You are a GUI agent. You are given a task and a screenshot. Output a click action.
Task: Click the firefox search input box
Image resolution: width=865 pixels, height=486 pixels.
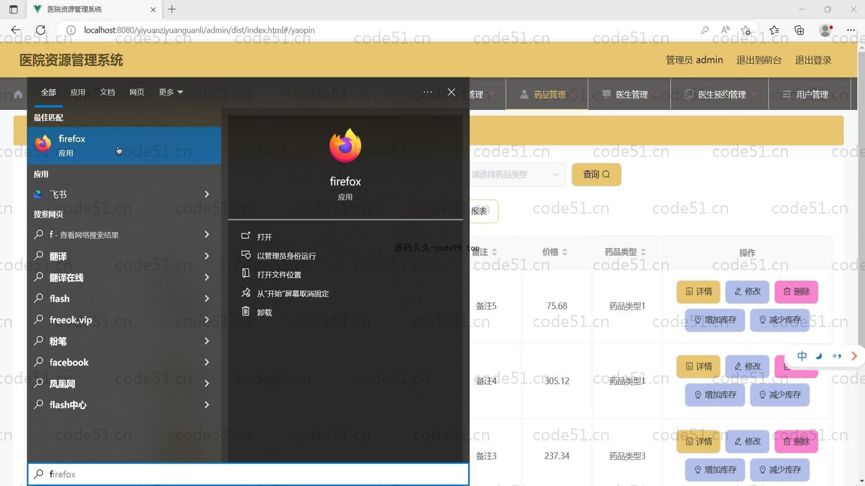coord(248,474)
